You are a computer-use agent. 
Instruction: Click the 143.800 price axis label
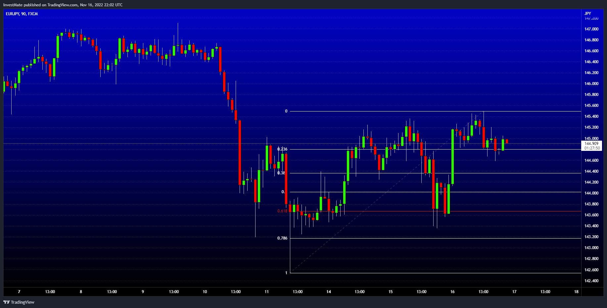tap(591, 204)
